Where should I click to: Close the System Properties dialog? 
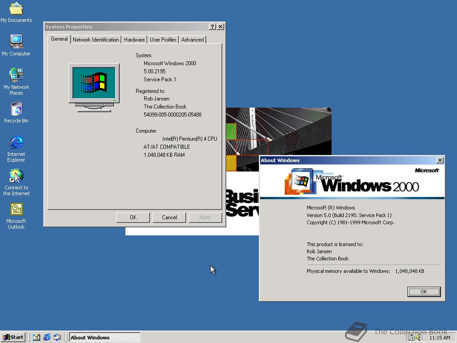220,26
